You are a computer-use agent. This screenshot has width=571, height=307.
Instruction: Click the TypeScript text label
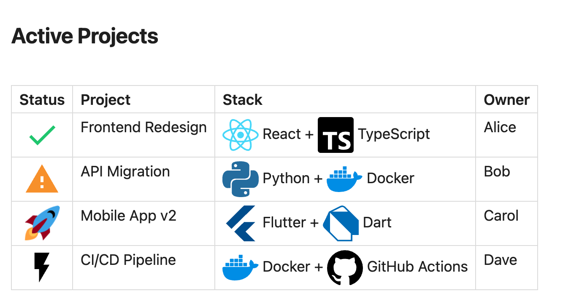point(394,134)
